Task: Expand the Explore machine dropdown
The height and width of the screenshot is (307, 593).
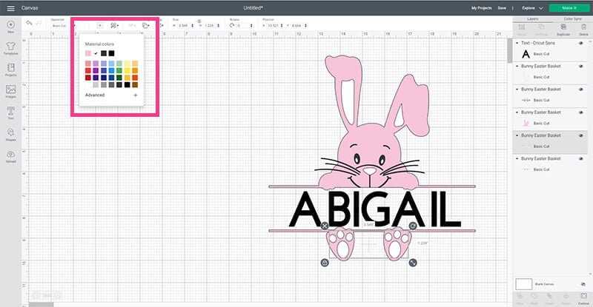Action: point(530,7)
